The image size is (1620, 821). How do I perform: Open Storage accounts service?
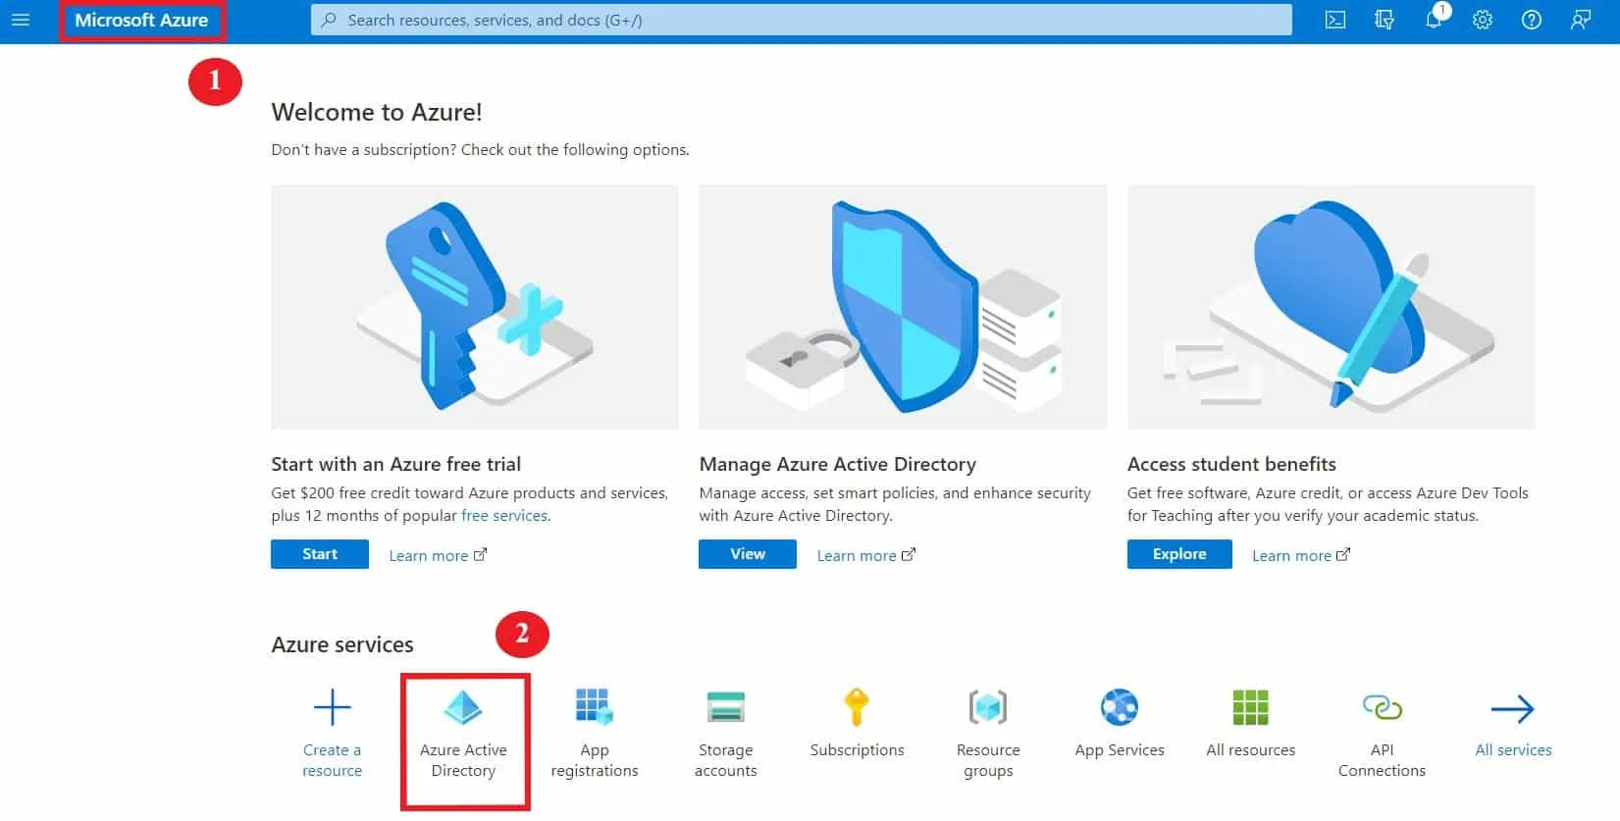click(x=726, y=708)
